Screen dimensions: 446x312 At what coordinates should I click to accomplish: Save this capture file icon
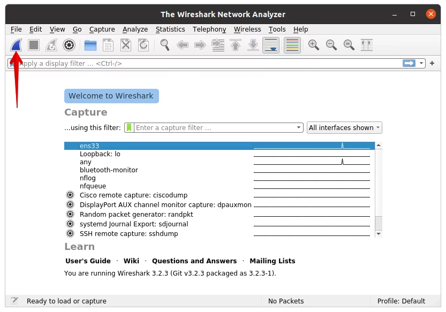108,45
